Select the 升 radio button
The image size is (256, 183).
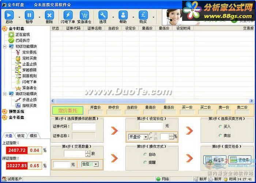click(x=151, y=134)
